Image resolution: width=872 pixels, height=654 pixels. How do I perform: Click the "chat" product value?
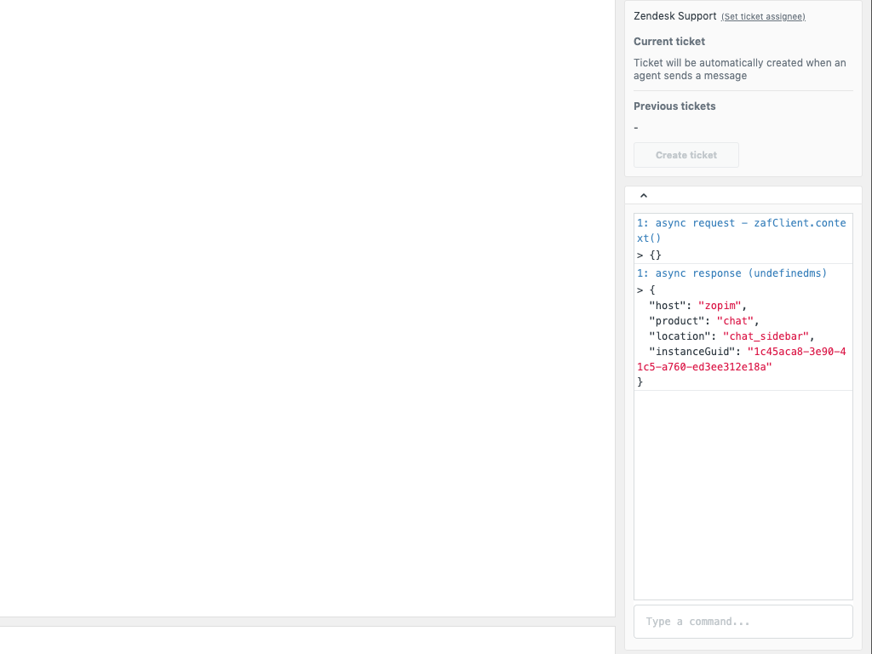(735, 321)
